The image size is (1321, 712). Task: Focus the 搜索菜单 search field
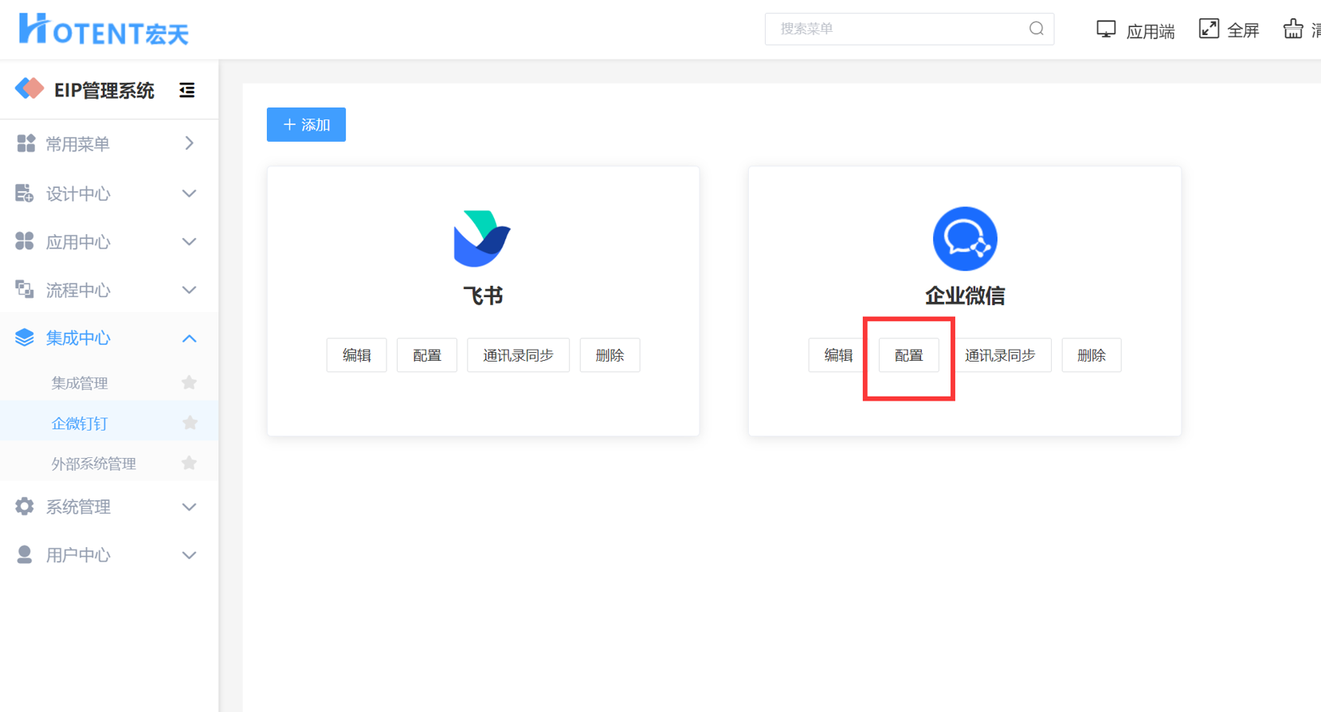pos(909,29)
